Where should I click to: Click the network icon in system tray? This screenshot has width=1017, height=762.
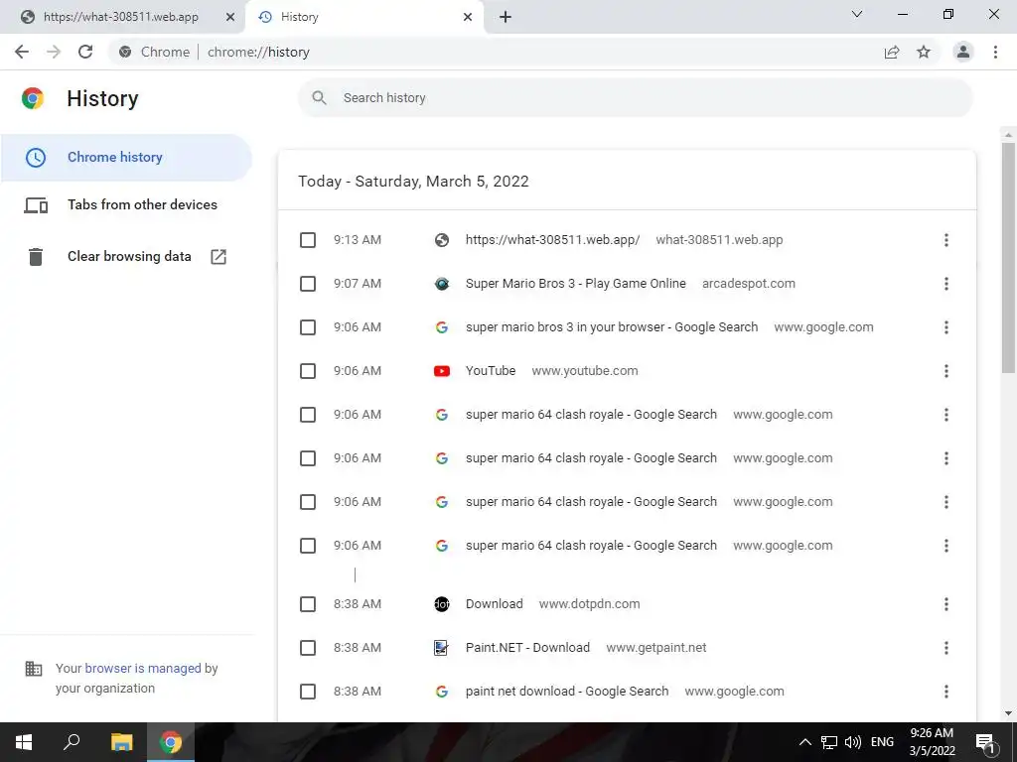[x=829, y=742]
